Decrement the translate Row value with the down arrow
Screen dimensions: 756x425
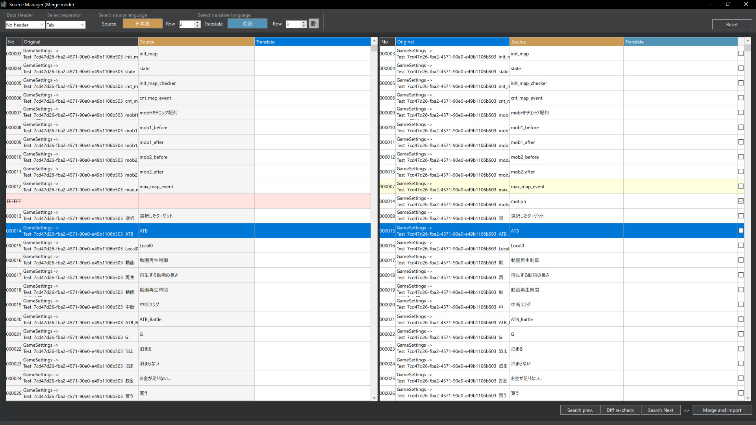point(304,26)
